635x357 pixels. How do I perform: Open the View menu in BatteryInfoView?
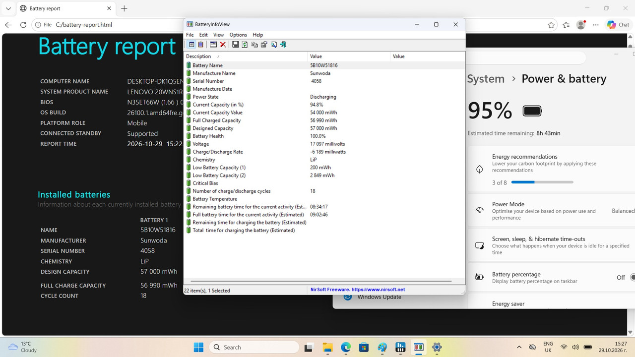point(218,35)
